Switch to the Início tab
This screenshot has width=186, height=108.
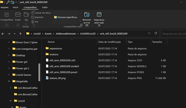coord(16,7)
